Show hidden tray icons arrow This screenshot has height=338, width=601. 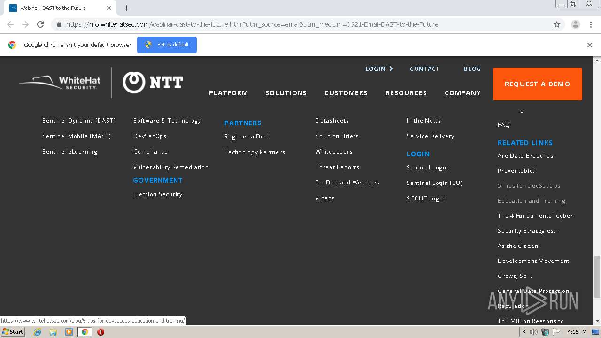[x=524, y=332]
